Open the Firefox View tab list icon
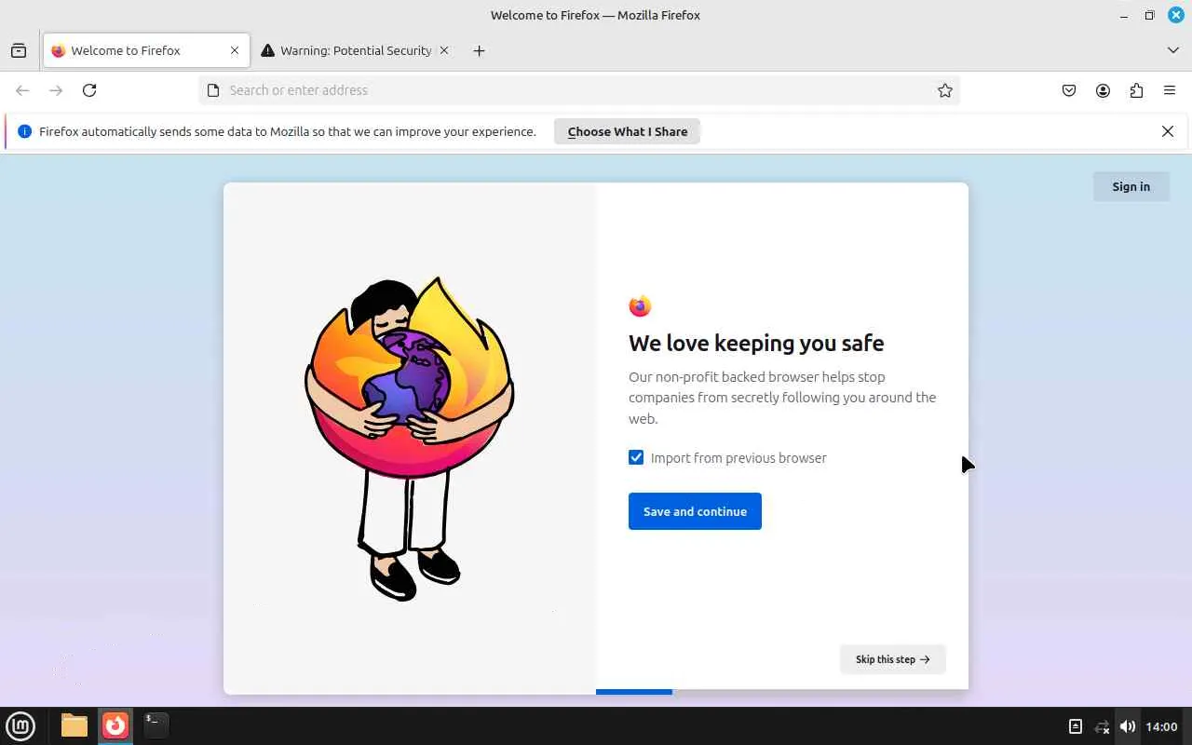Viewport: 1192px width, 745px height. point(19,50)
